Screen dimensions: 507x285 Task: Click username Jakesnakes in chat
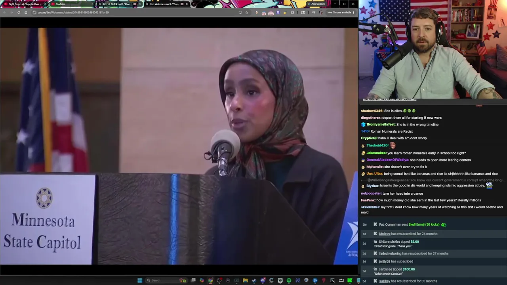376,153
